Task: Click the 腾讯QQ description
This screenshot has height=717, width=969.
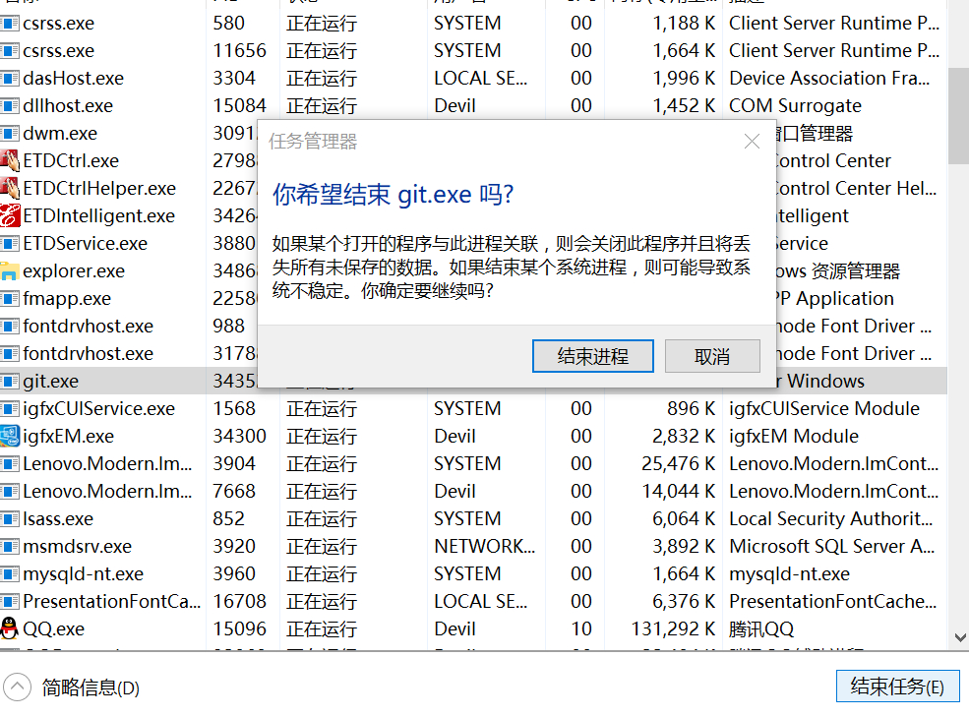Action: [761, 629]
